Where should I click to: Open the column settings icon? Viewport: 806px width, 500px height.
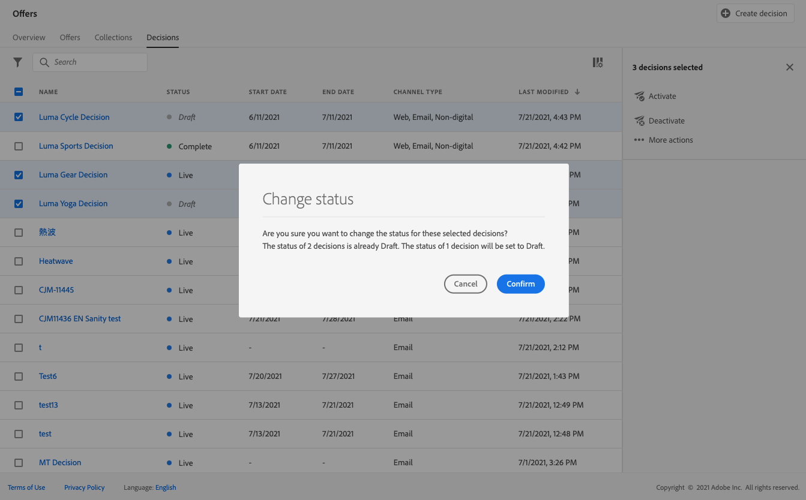pos(598,62)
